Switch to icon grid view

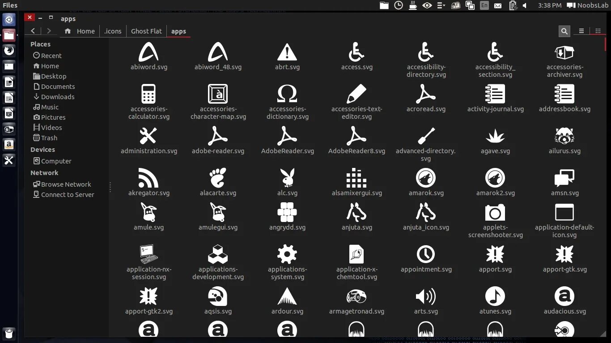[x=598, y=31]
